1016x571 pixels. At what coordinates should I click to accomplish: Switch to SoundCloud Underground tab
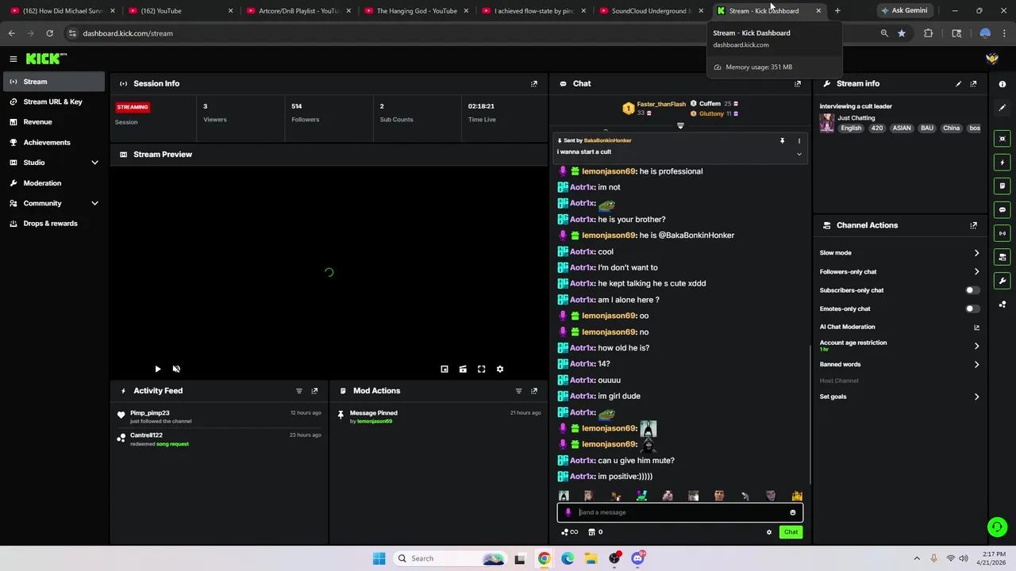[x=651, y=11]
